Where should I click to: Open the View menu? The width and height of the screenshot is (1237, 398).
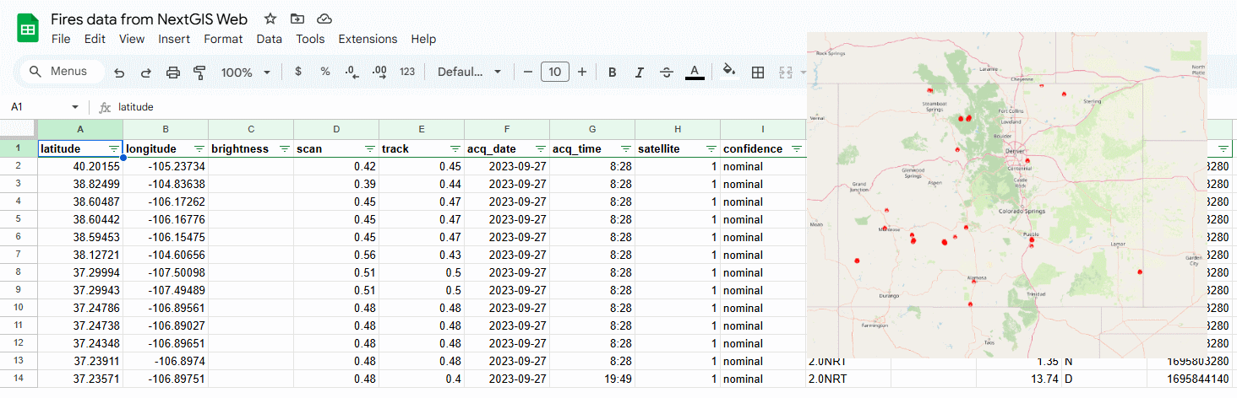132,39
